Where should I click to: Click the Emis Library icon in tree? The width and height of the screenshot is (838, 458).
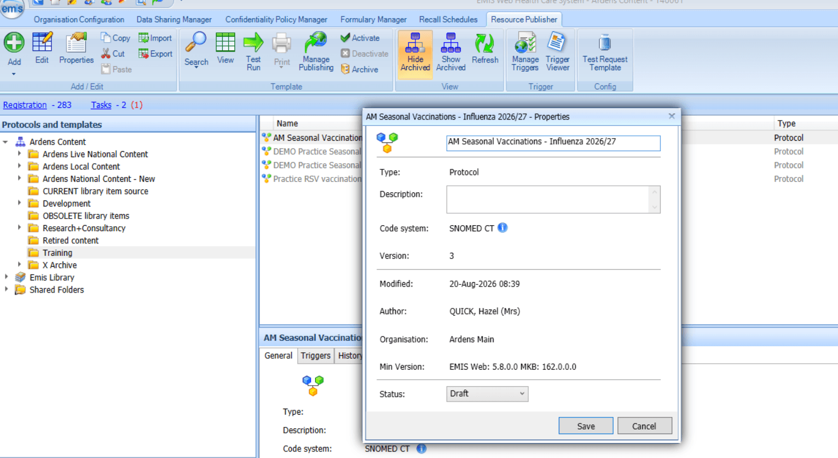click(x=20, y=277)
